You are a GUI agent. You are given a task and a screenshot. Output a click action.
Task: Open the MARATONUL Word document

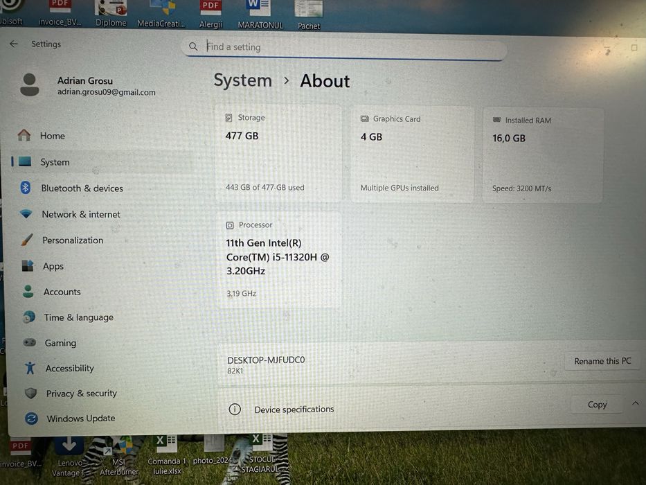pos(260,15)
